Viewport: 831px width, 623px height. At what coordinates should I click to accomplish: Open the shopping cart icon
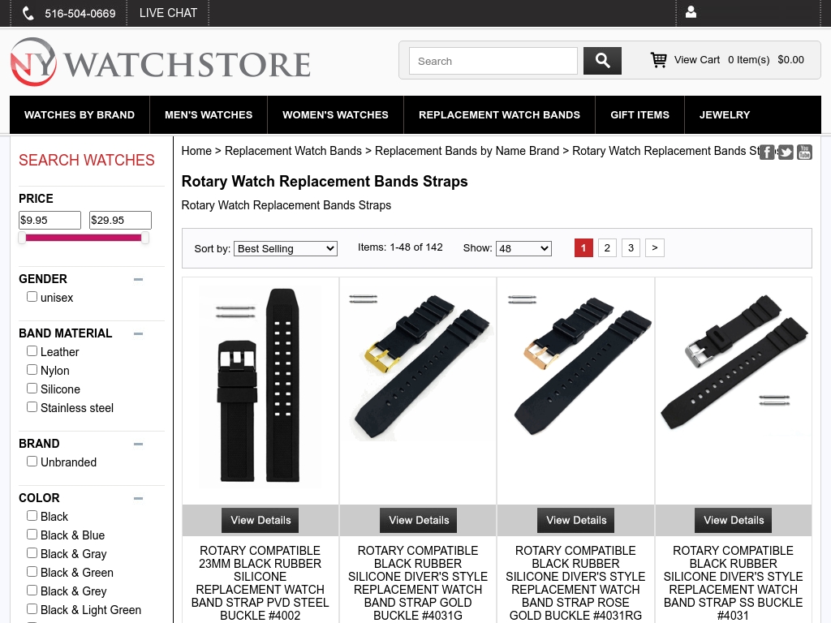[658, 59]
